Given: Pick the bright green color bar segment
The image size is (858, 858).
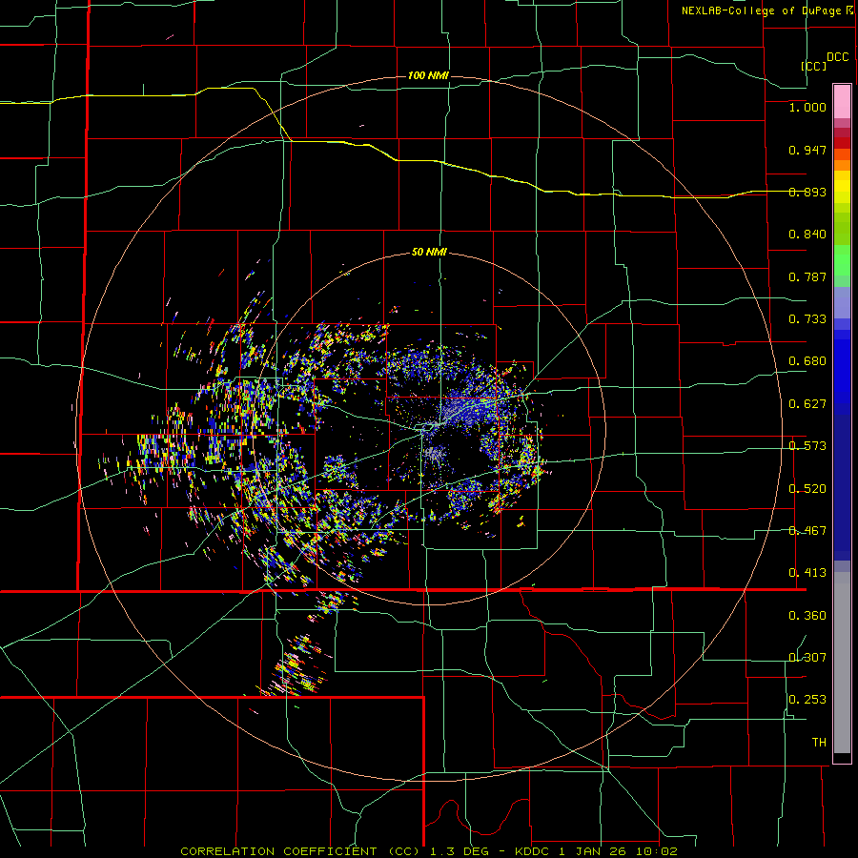Looking at the screenshot, I should (842, 260).
